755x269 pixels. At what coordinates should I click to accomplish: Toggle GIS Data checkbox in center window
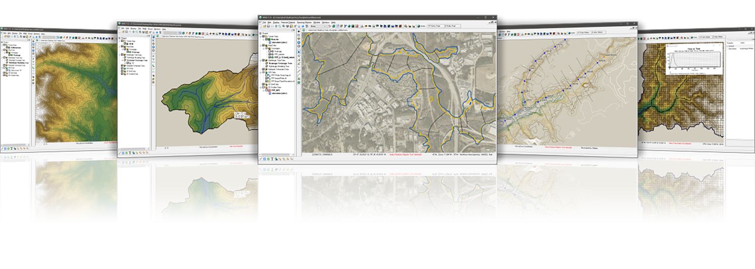[x=263, y=72]
